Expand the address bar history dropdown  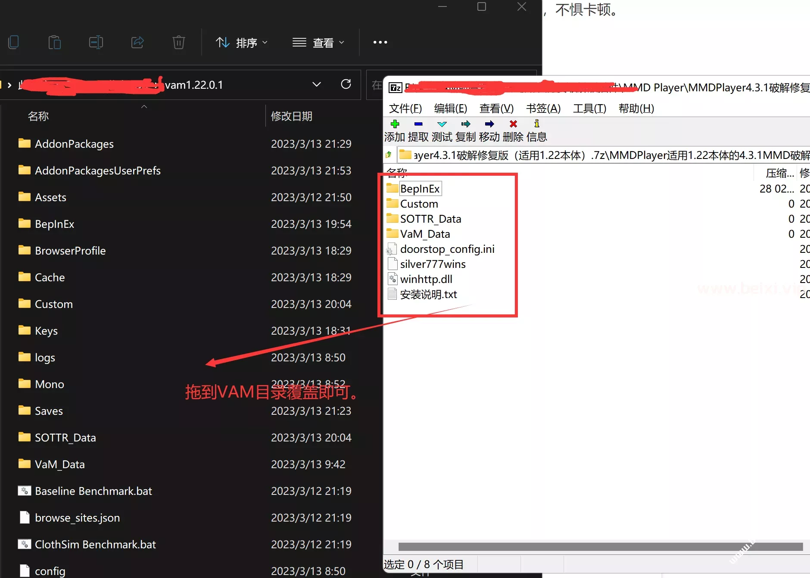coord(317,84)
